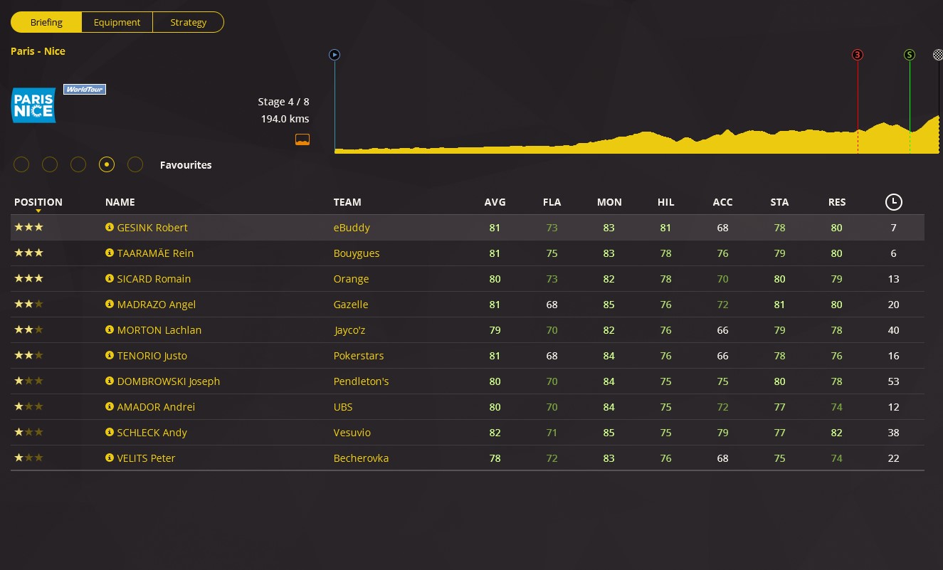Sort by STA column header

(779, 202)
